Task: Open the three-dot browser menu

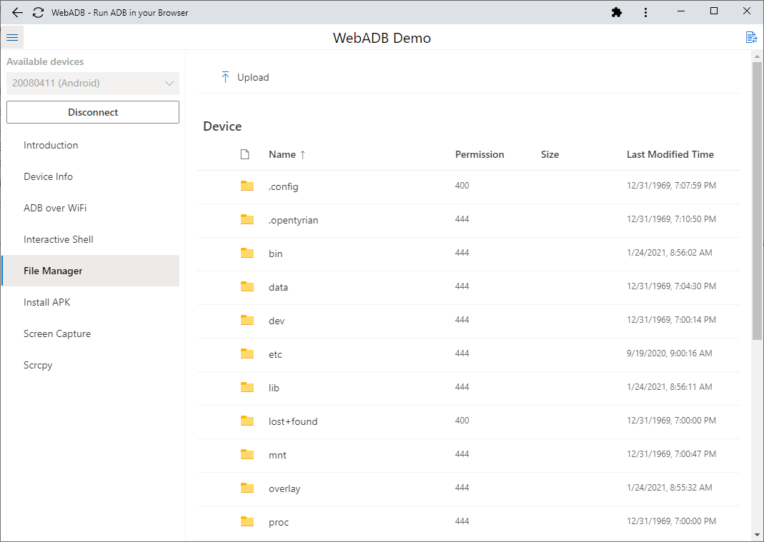Action: click(646, 12)
